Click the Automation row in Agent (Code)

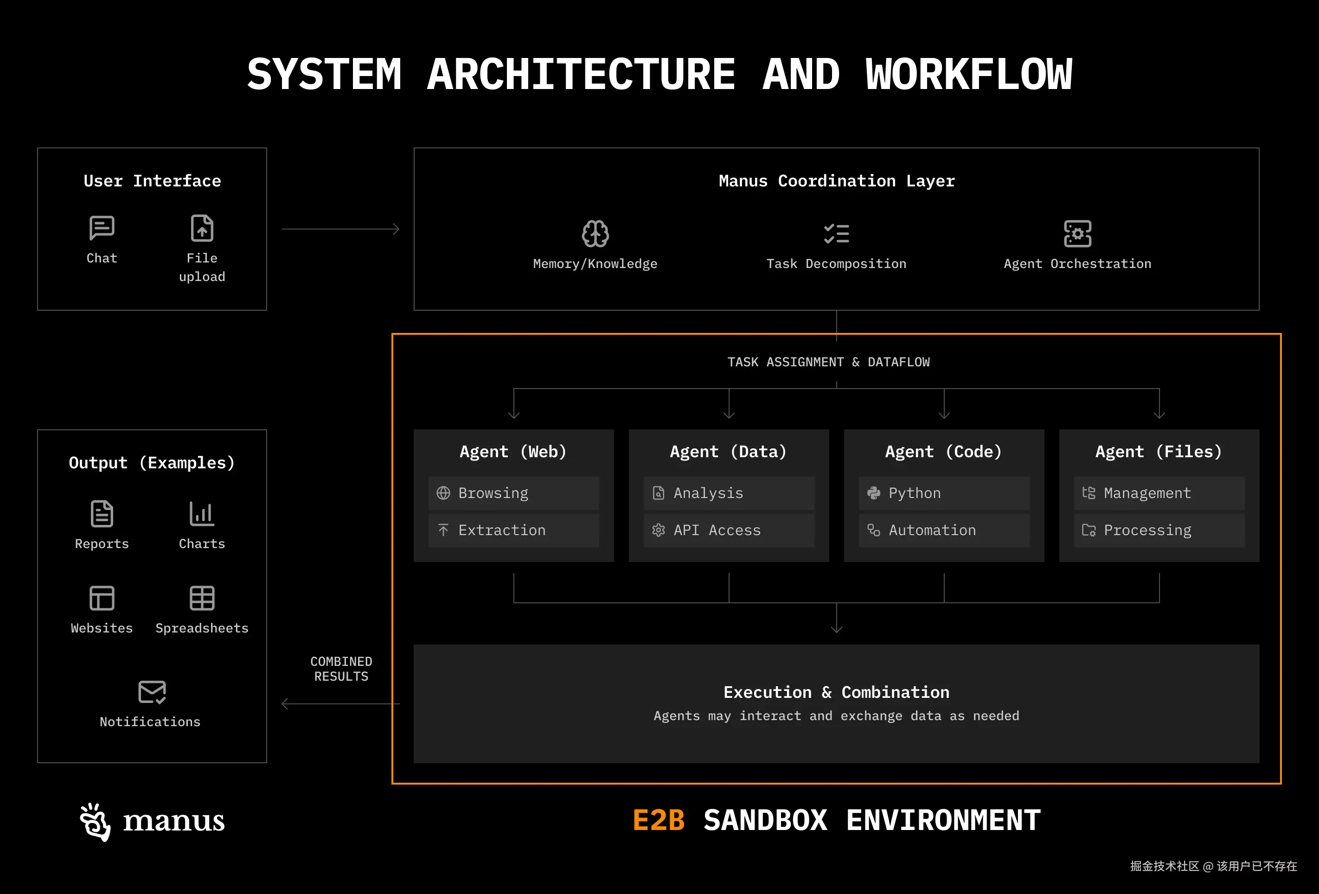pos(943,530)
